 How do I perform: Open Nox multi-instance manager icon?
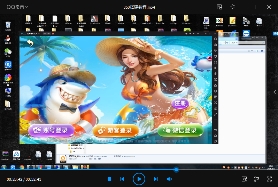tap(215, 108)
